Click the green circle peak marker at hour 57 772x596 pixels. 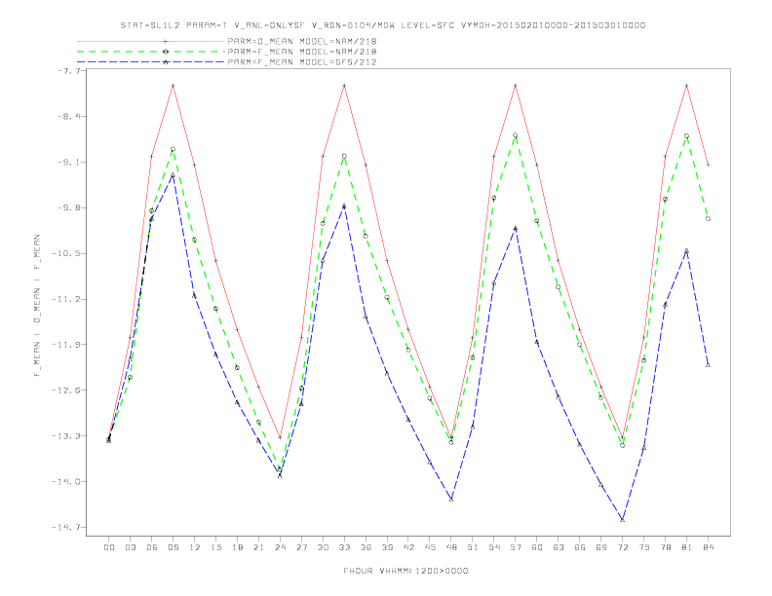click(516, 135)
